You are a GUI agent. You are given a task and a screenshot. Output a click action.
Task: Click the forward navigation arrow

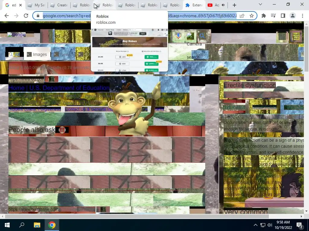pos(16,16)
